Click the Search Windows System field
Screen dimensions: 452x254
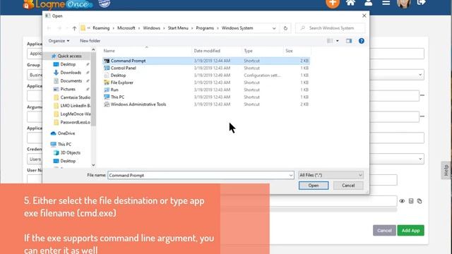(x=331, y=28)
